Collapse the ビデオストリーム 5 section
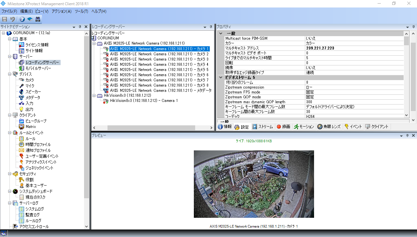 tap(221, 77)
